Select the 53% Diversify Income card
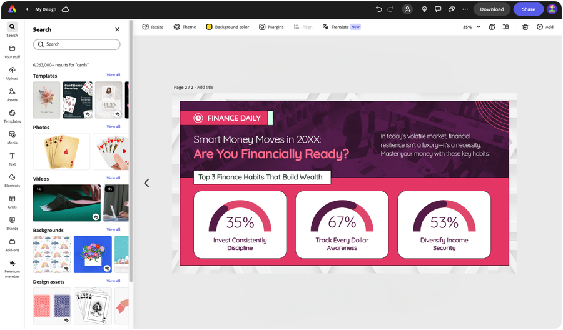Viewport: 563px width, 330px height. point(444,224)
